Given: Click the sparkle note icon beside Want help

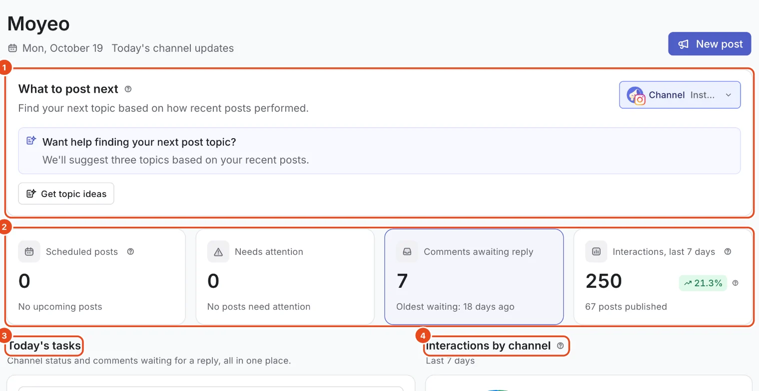Looking at the screenshot, I should (31, 141).
